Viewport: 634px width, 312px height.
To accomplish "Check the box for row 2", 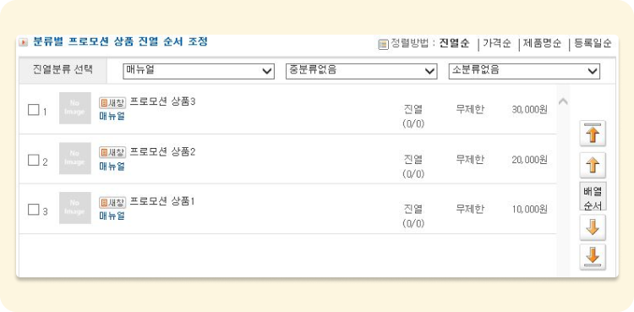I will [x=33, y=160].
